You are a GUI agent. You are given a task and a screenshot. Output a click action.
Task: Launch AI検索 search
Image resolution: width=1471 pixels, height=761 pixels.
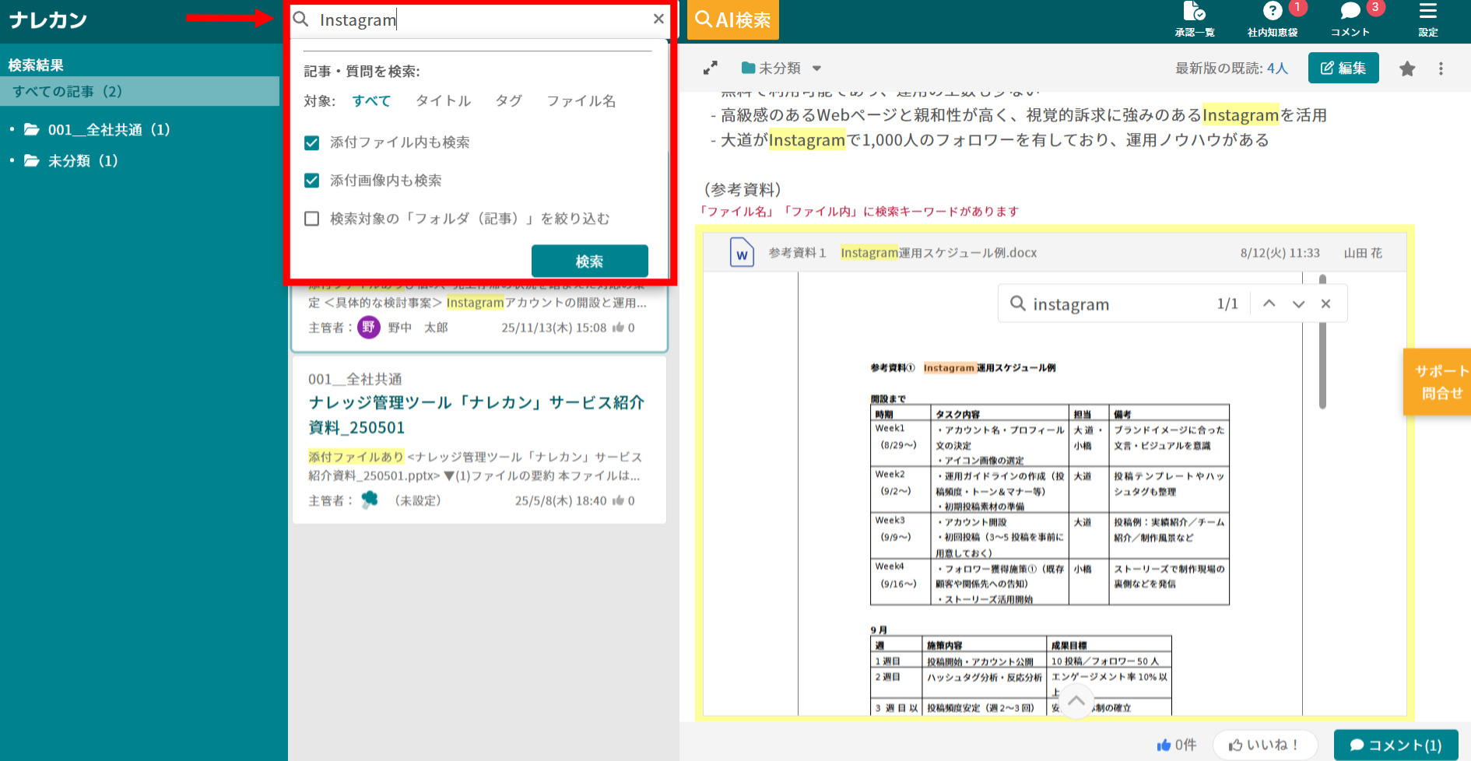point(732,19)
